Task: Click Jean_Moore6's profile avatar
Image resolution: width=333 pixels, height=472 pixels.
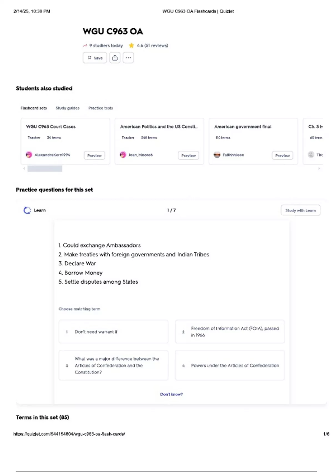Action: coord(123,155)
